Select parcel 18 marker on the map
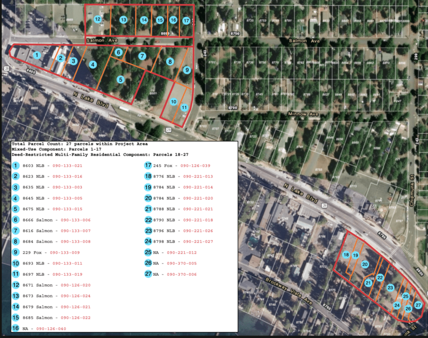The width and height of the screenshot is (428, 338). point(346,255)
